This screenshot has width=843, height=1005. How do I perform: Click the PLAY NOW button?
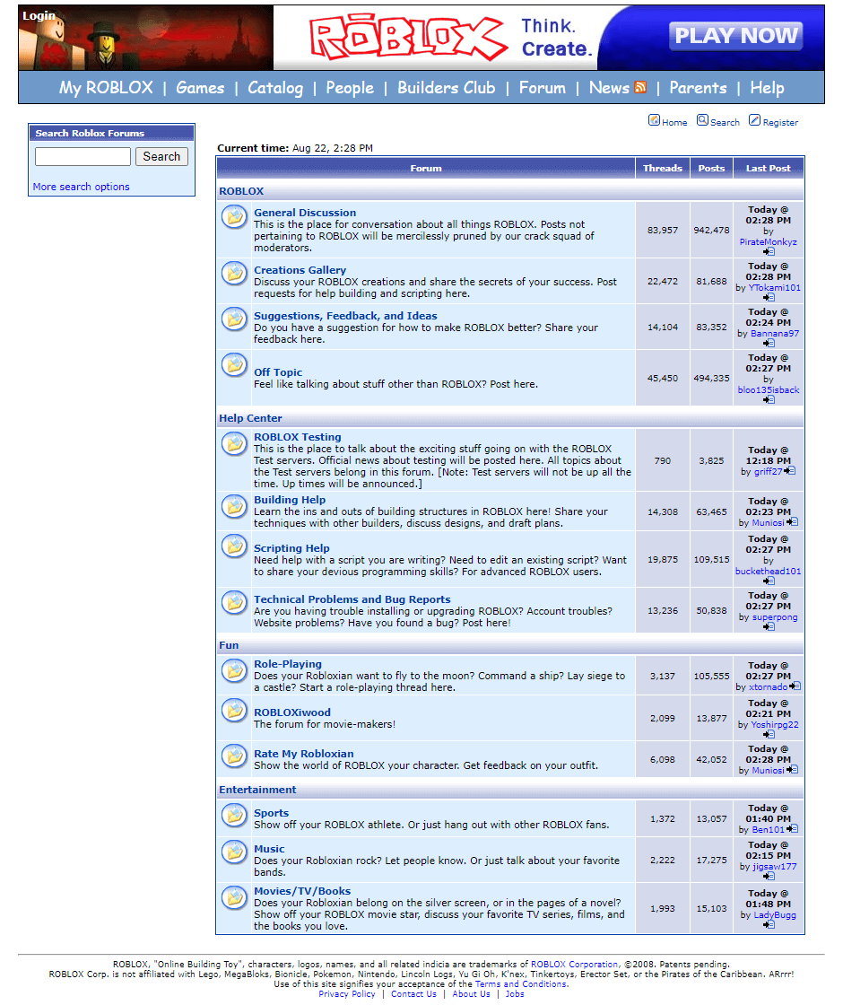736,35
